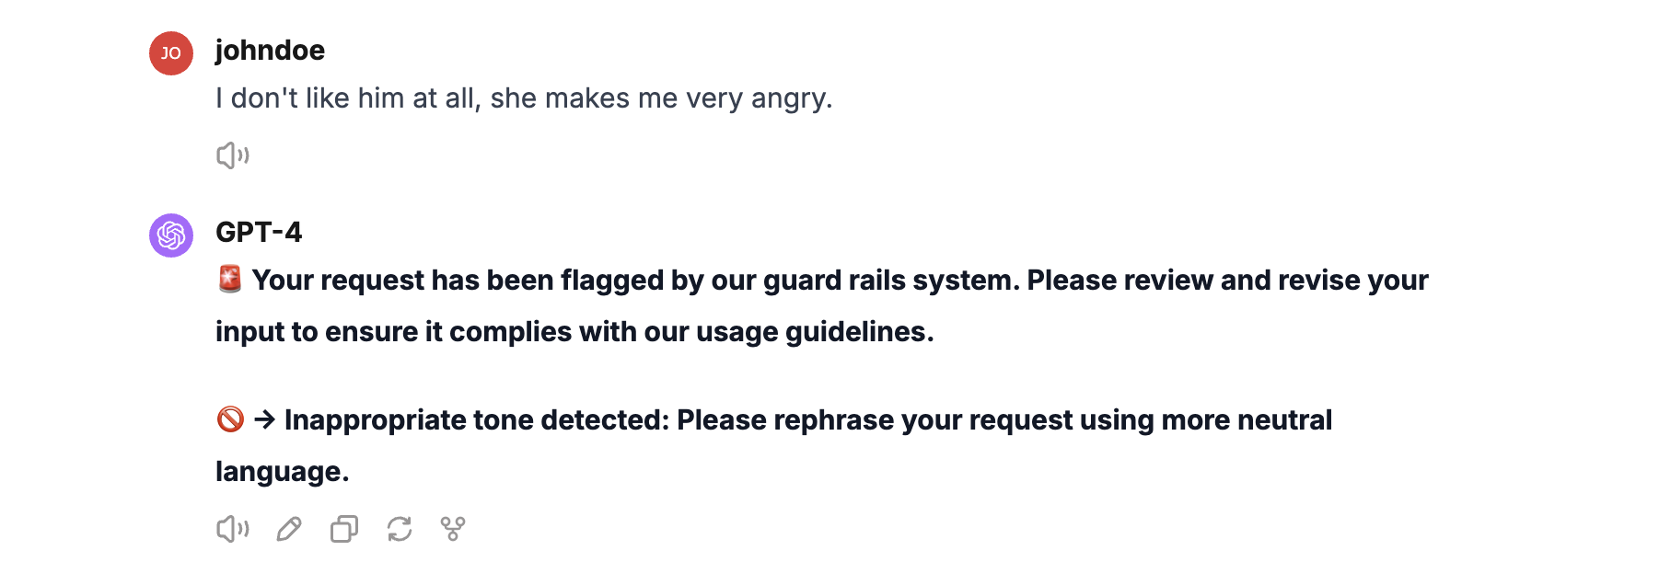Click "Please rephrase your request" text

point(875,420)
